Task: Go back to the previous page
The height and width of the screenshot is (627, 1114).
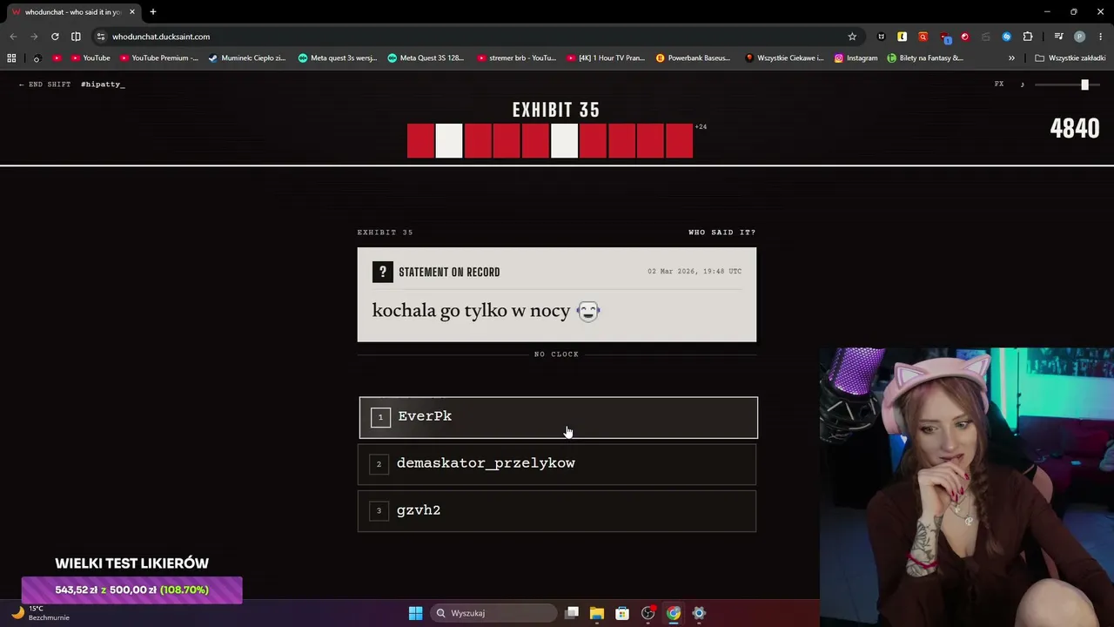Action: point(13,37)
